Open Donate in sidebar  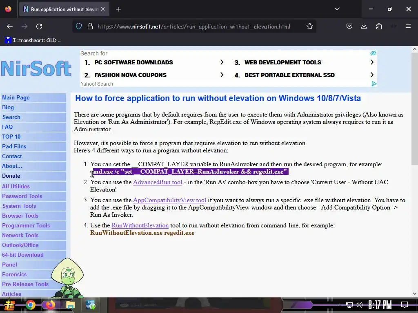[11, 176]
